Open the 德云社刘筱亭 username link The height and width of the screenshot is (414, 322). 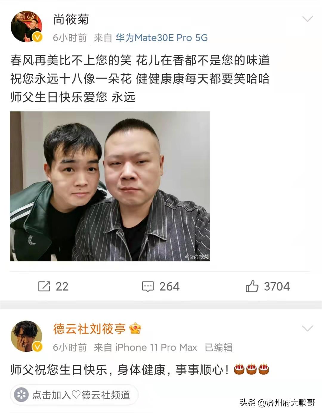tap(89, 329)
